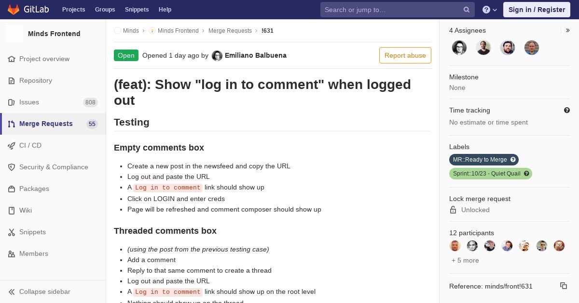
Task: Copy the reference minds/front!631
Action: coord(564,286)
